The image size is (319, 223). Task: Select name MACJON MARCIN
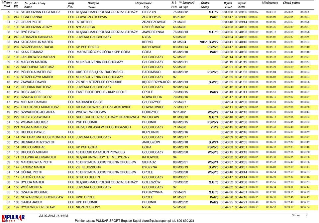(x=34, y=62)
